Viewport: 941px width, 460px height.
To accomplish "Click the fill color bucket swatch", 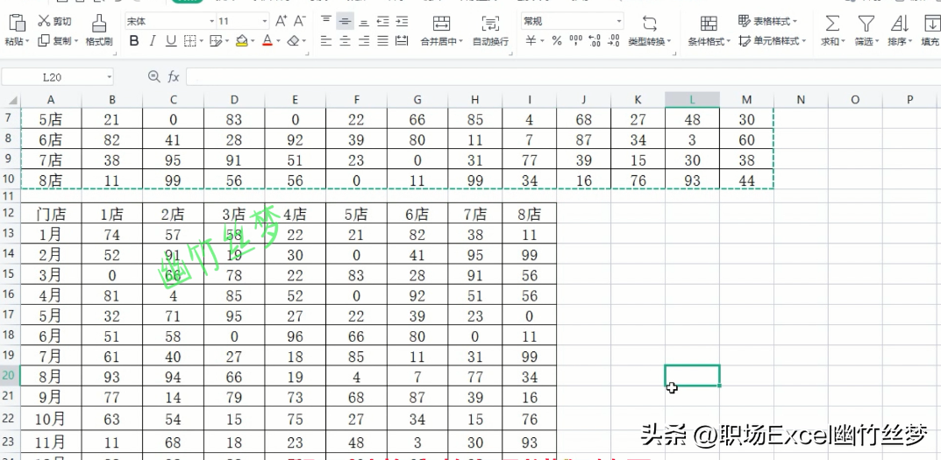I will [242, 41].
